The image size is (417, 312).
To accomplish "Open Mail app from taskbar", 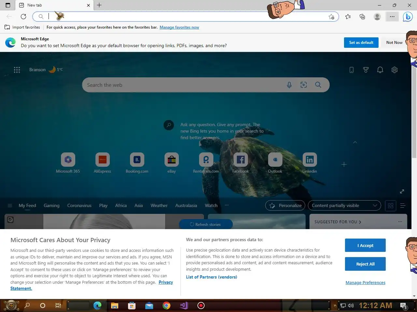I will [x=149, y=305].
